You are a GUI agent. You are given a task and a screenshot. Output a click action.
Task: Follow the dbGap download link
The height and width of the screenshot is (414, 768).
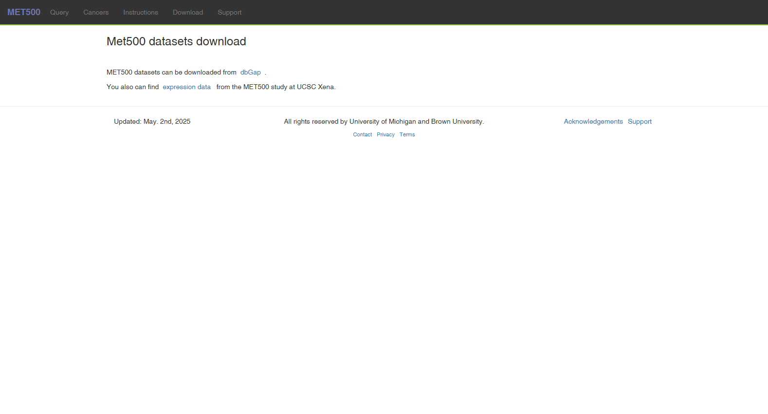click(251, 72)
